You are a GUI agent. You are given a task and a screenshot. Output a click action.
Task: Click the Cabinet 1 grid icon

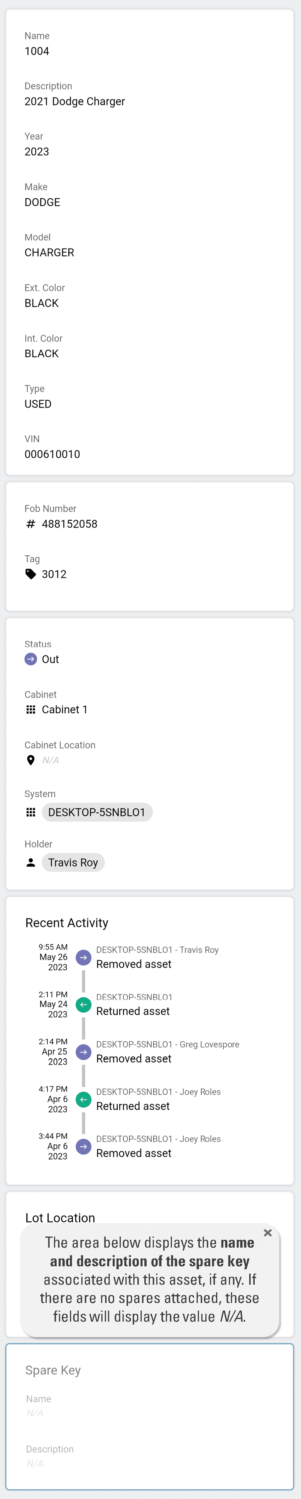(30, 709)
